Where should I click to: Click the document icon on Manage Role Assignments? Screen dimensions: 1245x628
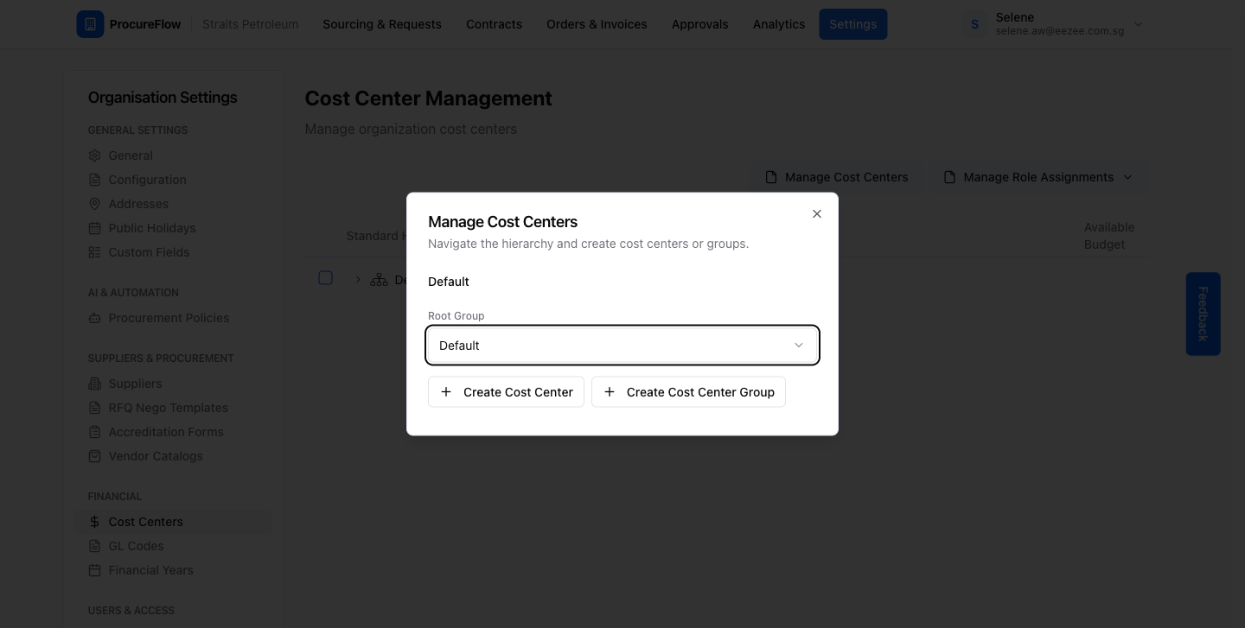[950, 177]
